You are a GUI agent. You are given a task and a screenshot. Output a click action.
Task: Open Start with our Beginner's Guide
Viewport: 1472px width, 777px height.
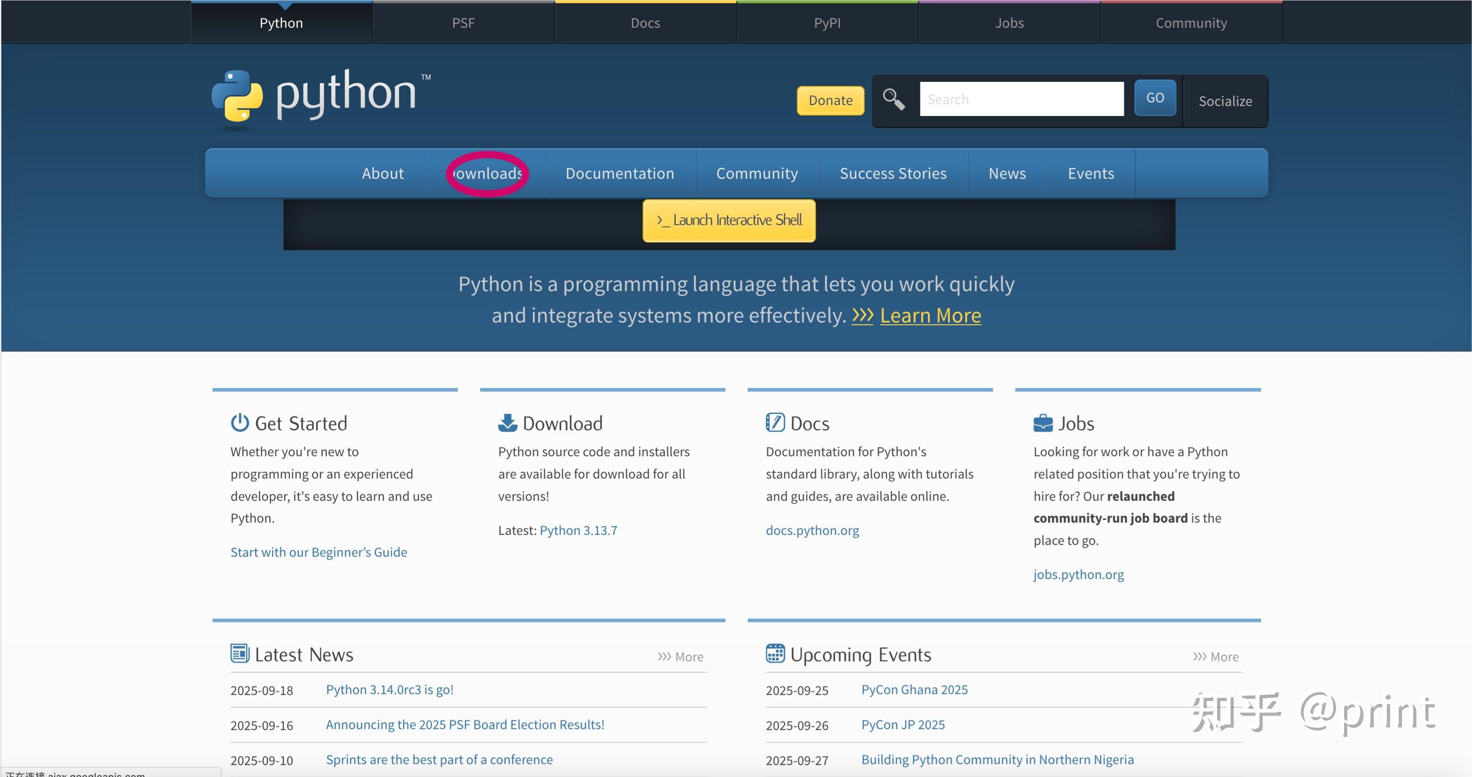(x=318, y=551)
